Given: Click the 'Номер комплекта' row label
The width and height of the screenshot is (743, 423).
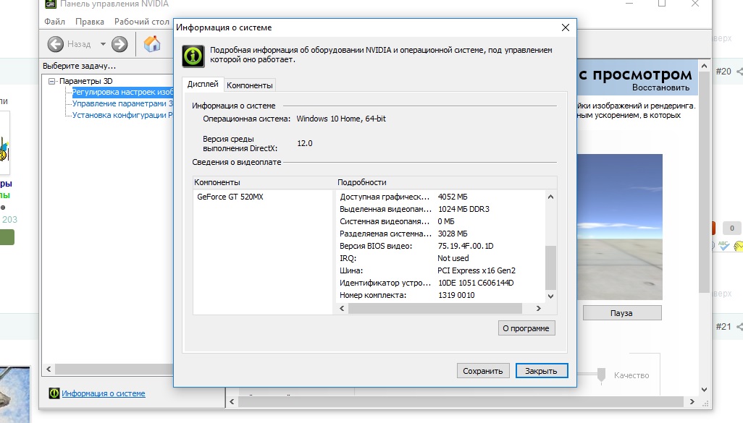Looking at the screenshot, I should pyautogui.click(x=373, y=295).
